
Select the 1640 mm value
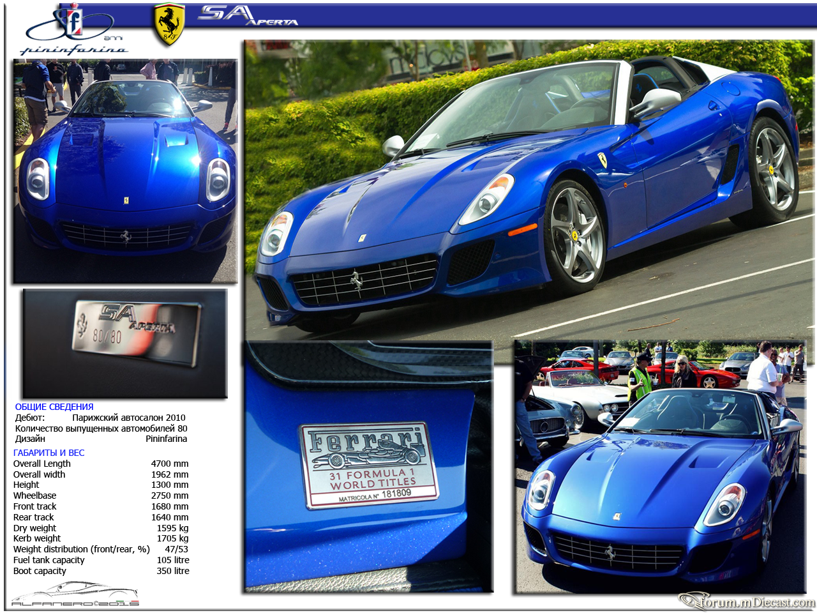pyautogui.click(x=170, y=517)
